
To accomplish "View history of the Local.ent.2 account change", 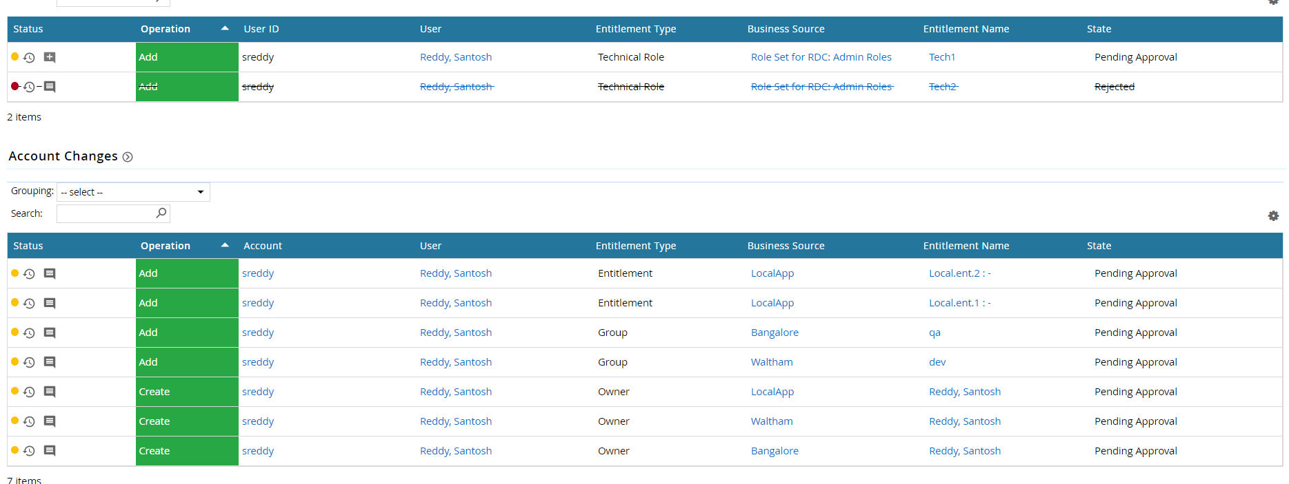I will (x=29, y=274).
